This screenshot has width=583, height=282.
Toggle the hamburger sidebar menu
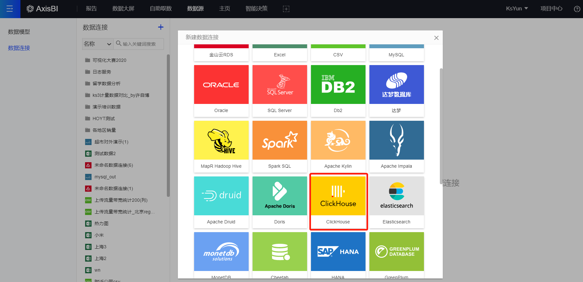click(x=10, y=9)
